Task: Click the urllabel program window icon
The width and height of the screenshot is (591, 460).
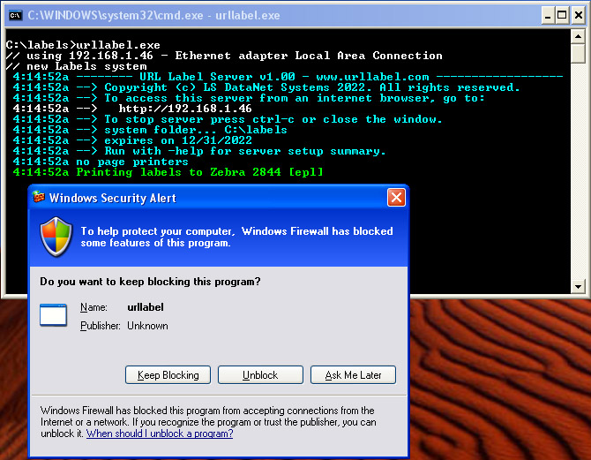Action: point(53,314)
